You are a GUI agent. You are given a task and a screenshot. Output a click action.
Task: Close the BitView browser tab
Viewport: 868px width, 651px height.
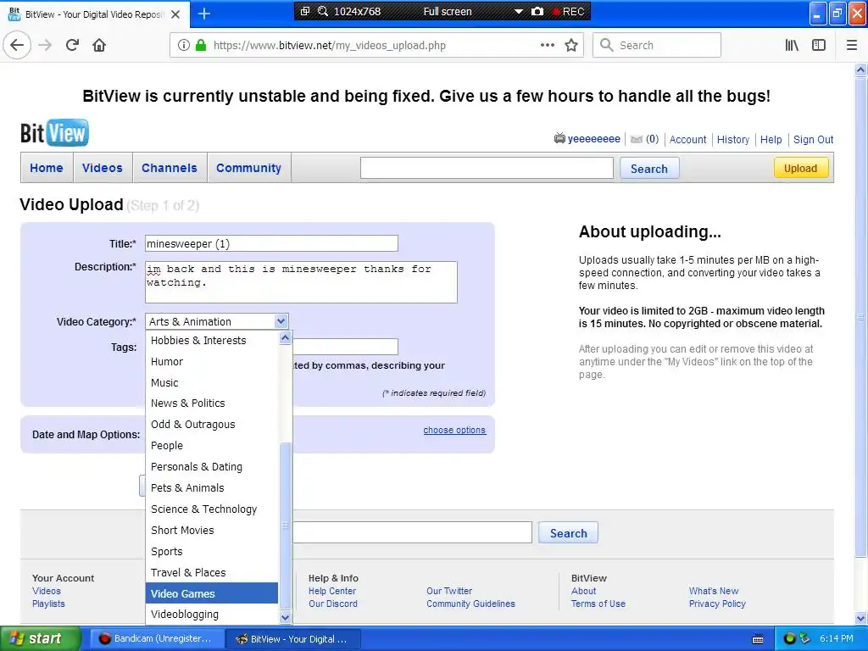click(x=175, y=14)
